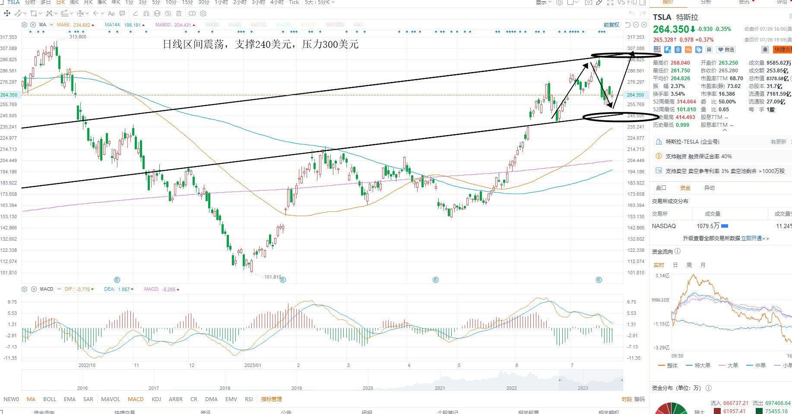Screen dimensions: 792x414
Task: Redo the last drawing action
Action: pos(643,13)
